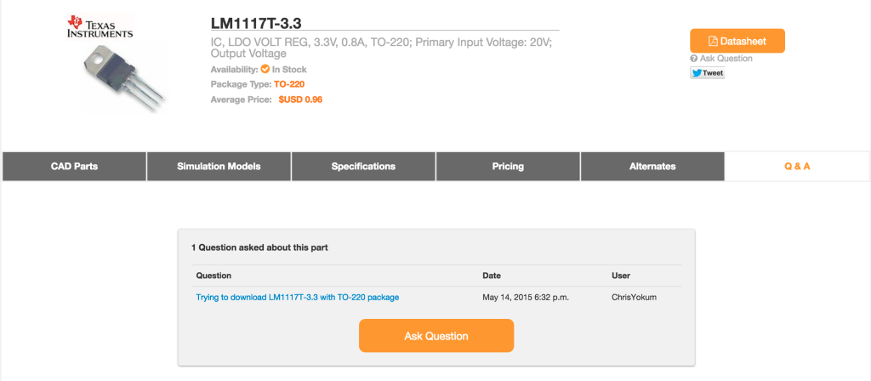
Task: Open the LM1117T-3.3 product thumbnail image
Action: [x=122, y=76]
